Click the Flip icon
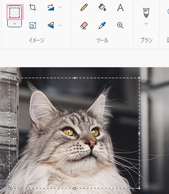 [x=51, y=25]
